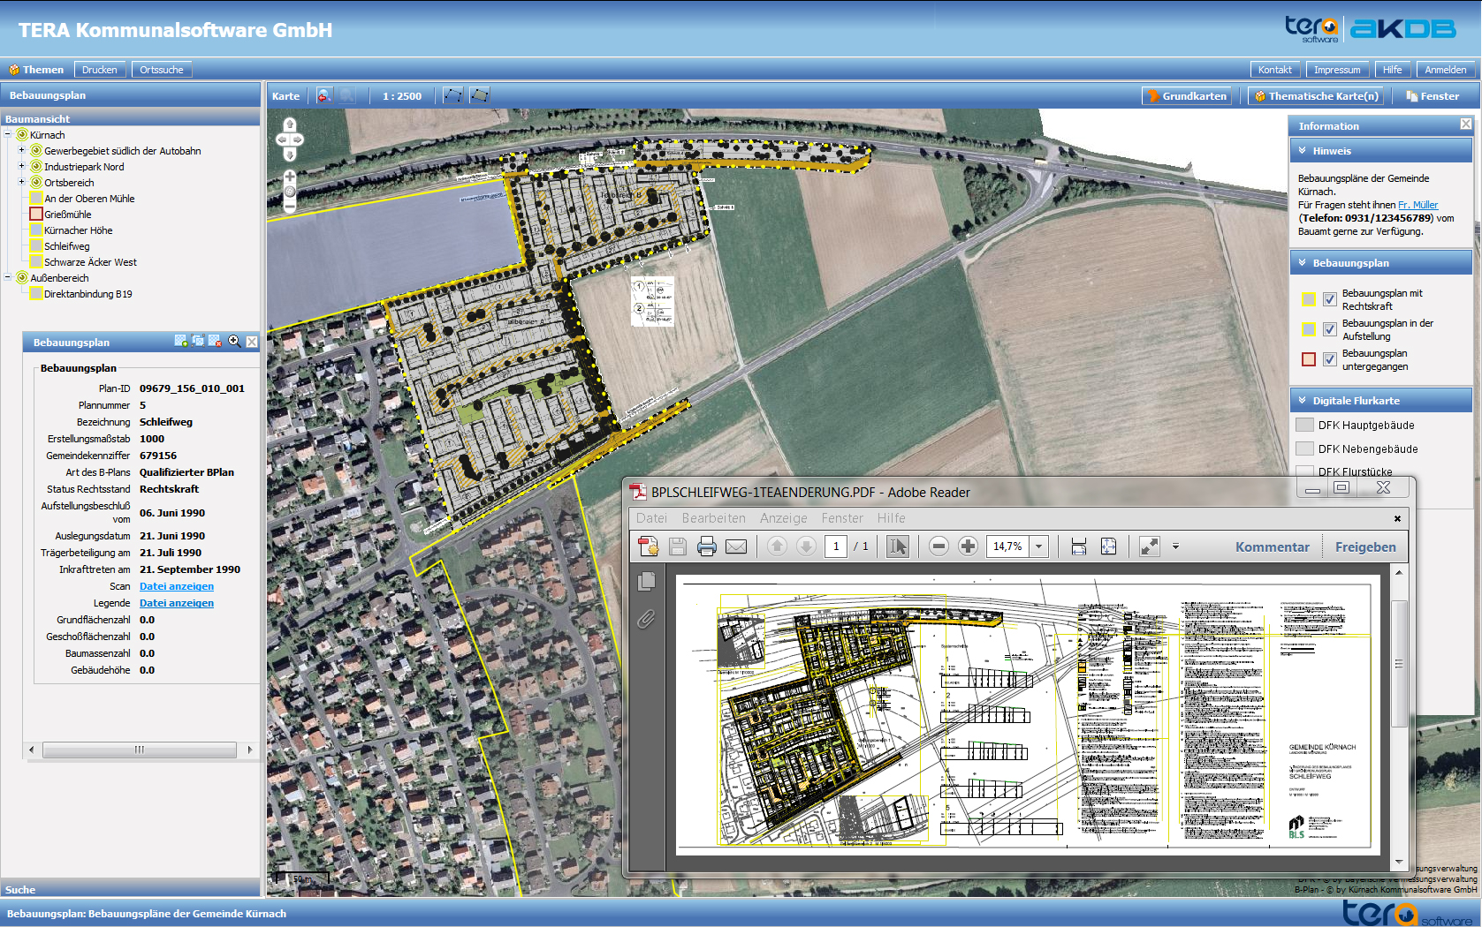1482x927 pixels.
Task: Open the Themen menu
Action: 36,70
